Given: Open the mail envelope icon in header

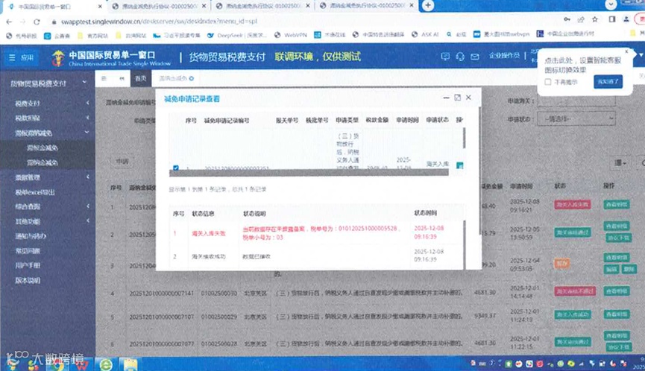Looking at the screenshot, I should (x=475, y=57).
